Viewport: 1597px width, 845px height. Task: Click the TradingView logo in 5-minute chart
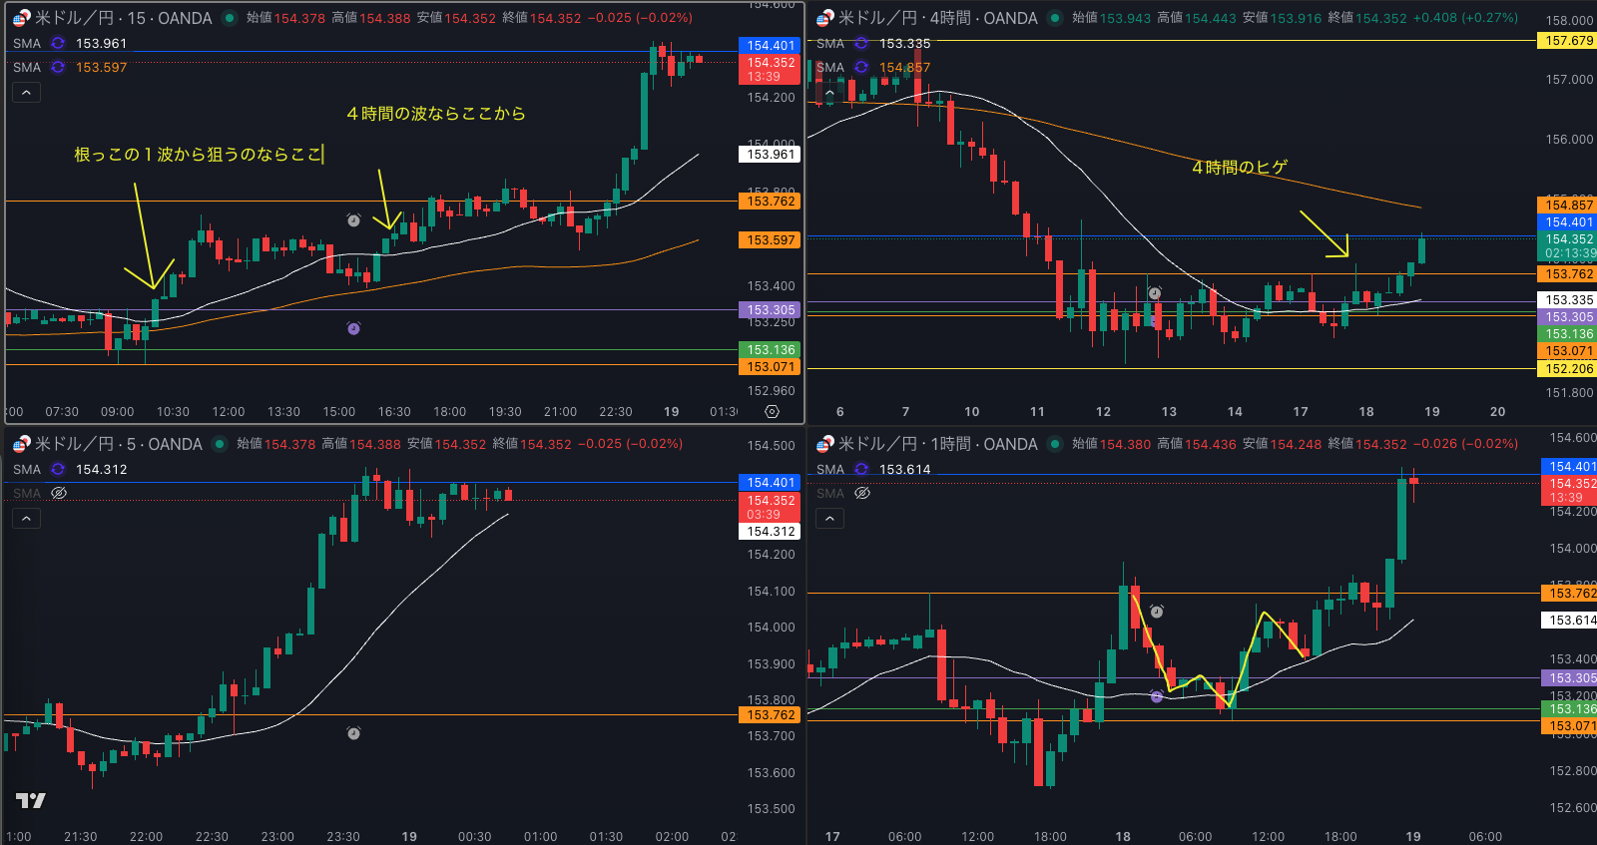coord(31,800)
